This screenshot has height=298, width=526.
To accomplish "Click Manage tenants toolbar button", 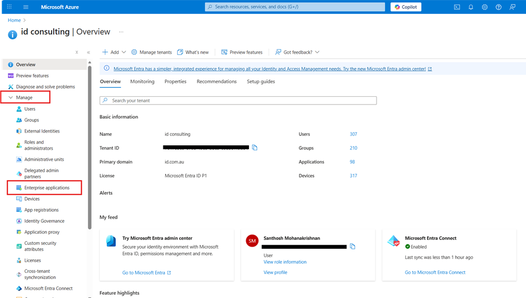I will tap(152, 52).
